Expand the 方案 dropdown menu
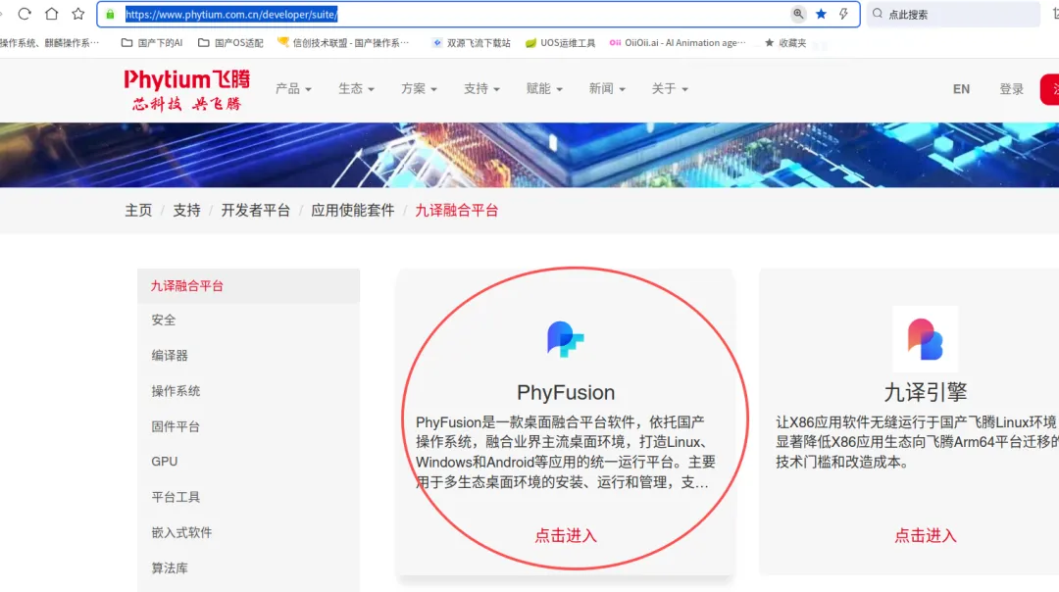1059x592 pixels. [x=419, y=88]
